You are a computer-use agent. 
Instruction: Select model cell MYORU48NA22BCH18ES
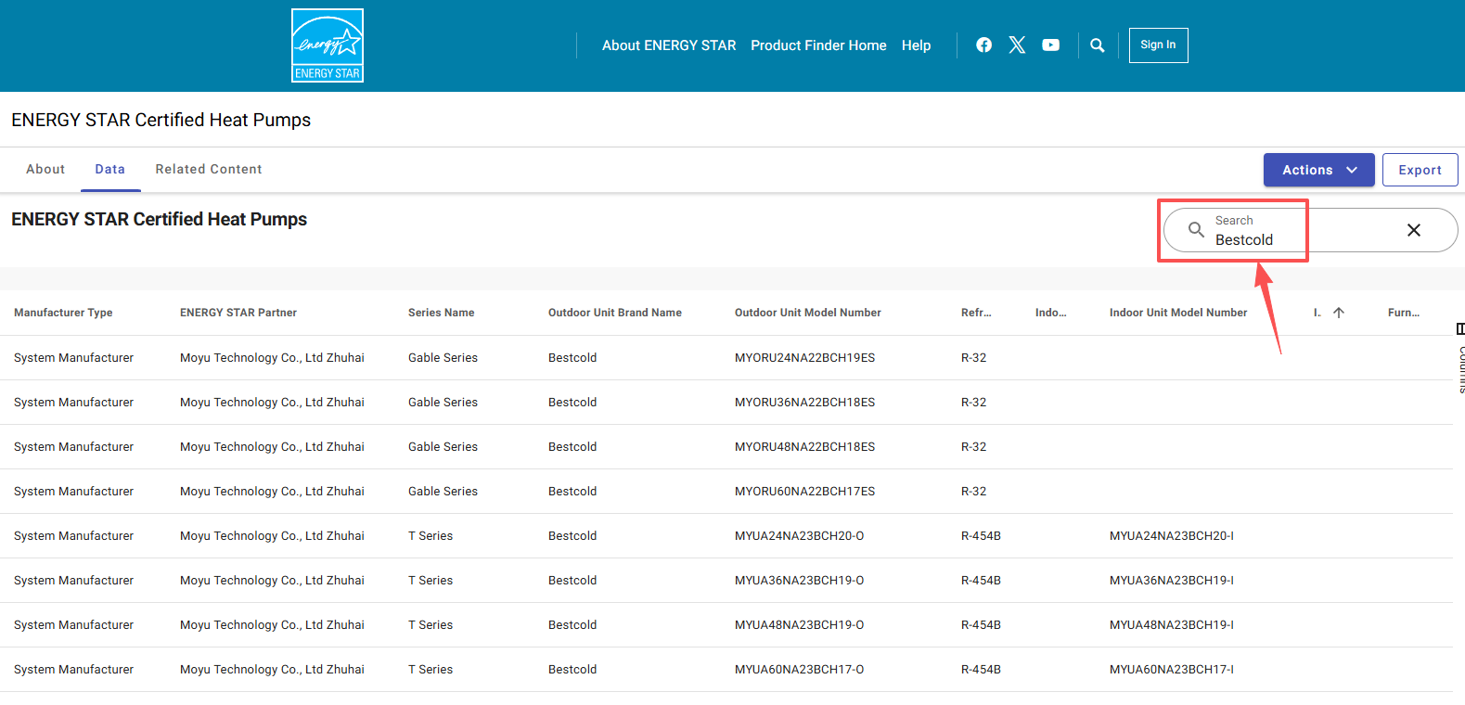[x=805, y=447]
